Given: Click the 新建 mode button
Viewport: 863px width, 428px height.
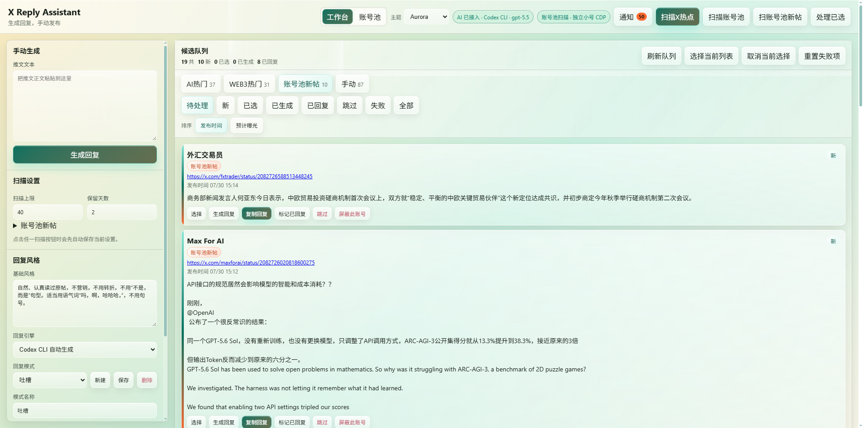Looking at the screenshot, I should tap(100, 380).
